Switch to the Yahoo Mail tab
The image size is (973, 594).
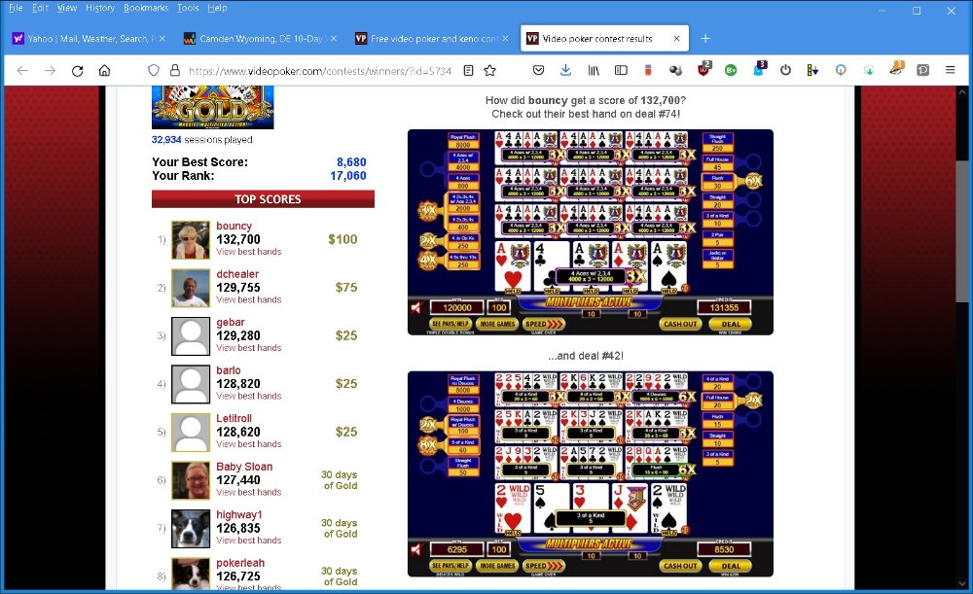pos(88,39)
